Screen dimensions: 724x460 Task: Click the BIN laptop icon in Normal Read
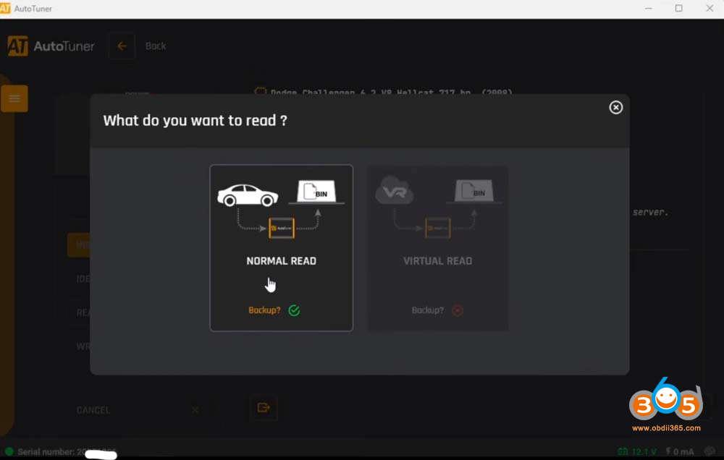click(316, 192)
